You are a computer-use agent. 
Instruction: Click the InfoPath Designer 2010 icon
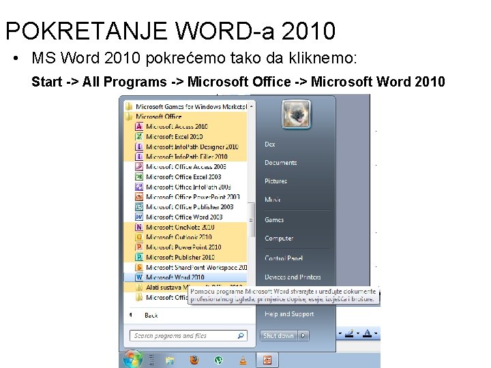pyautogui.click(x=139, y=147)
